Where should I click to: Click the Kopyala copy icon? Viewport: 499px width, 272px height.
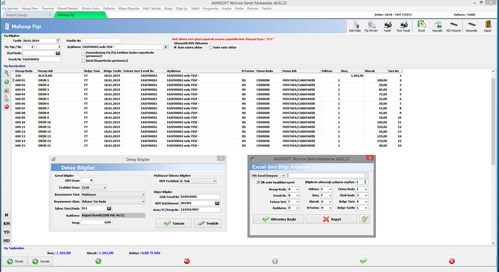tap(437, 26)
